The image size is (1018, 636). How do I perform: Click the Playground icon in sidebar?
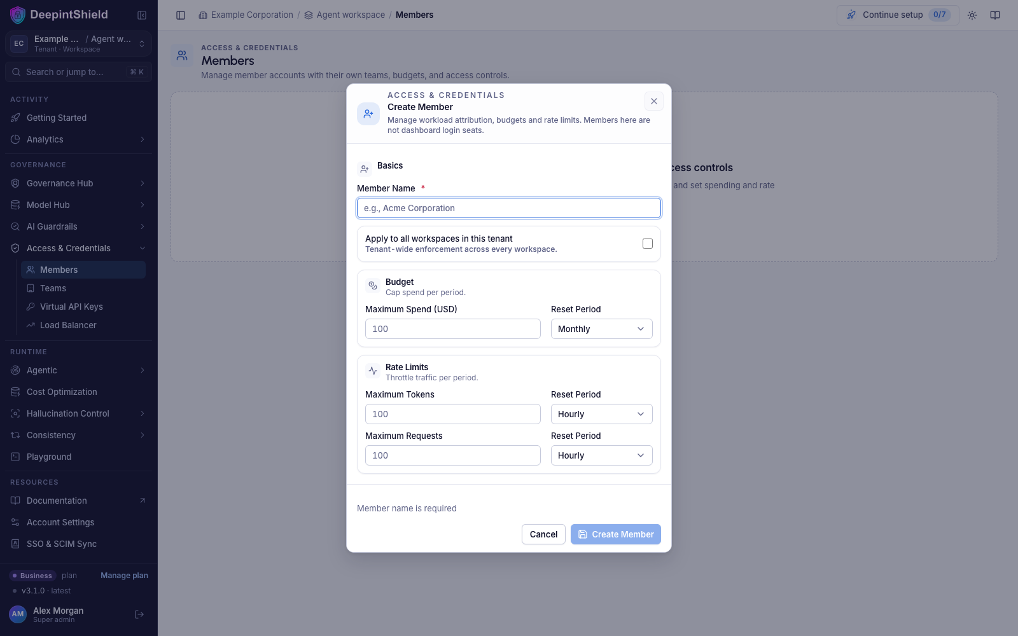click(x=15, y=457)
